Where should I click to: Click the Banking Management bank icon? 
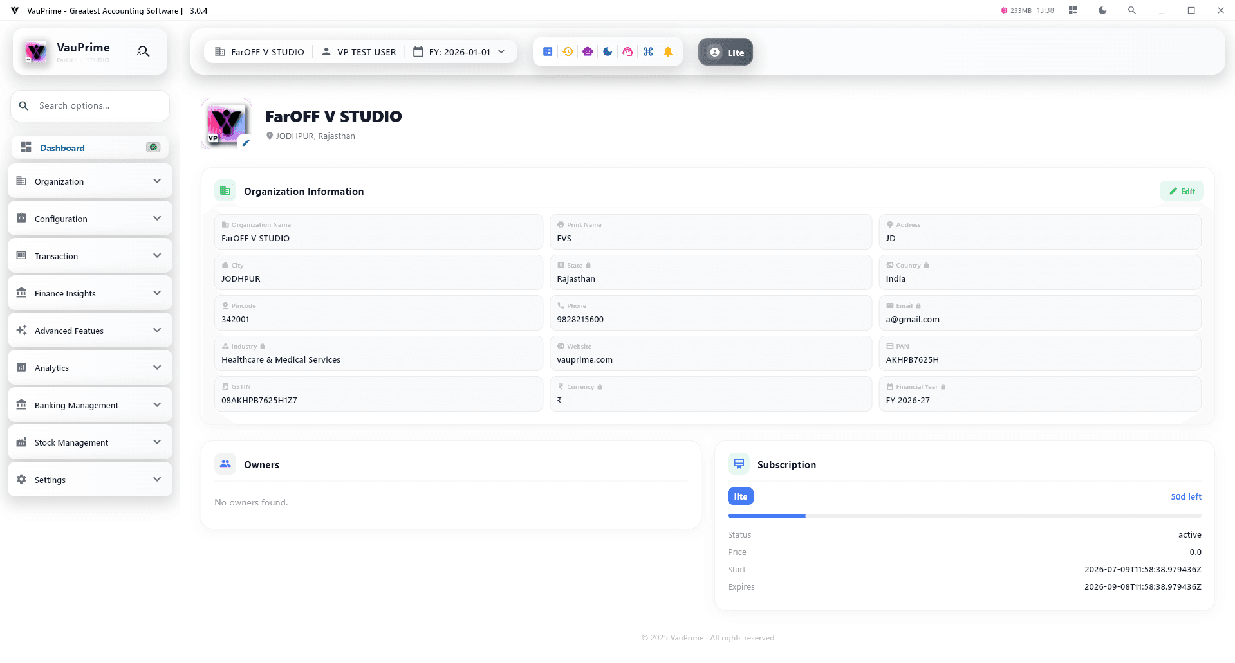point(21,404)
